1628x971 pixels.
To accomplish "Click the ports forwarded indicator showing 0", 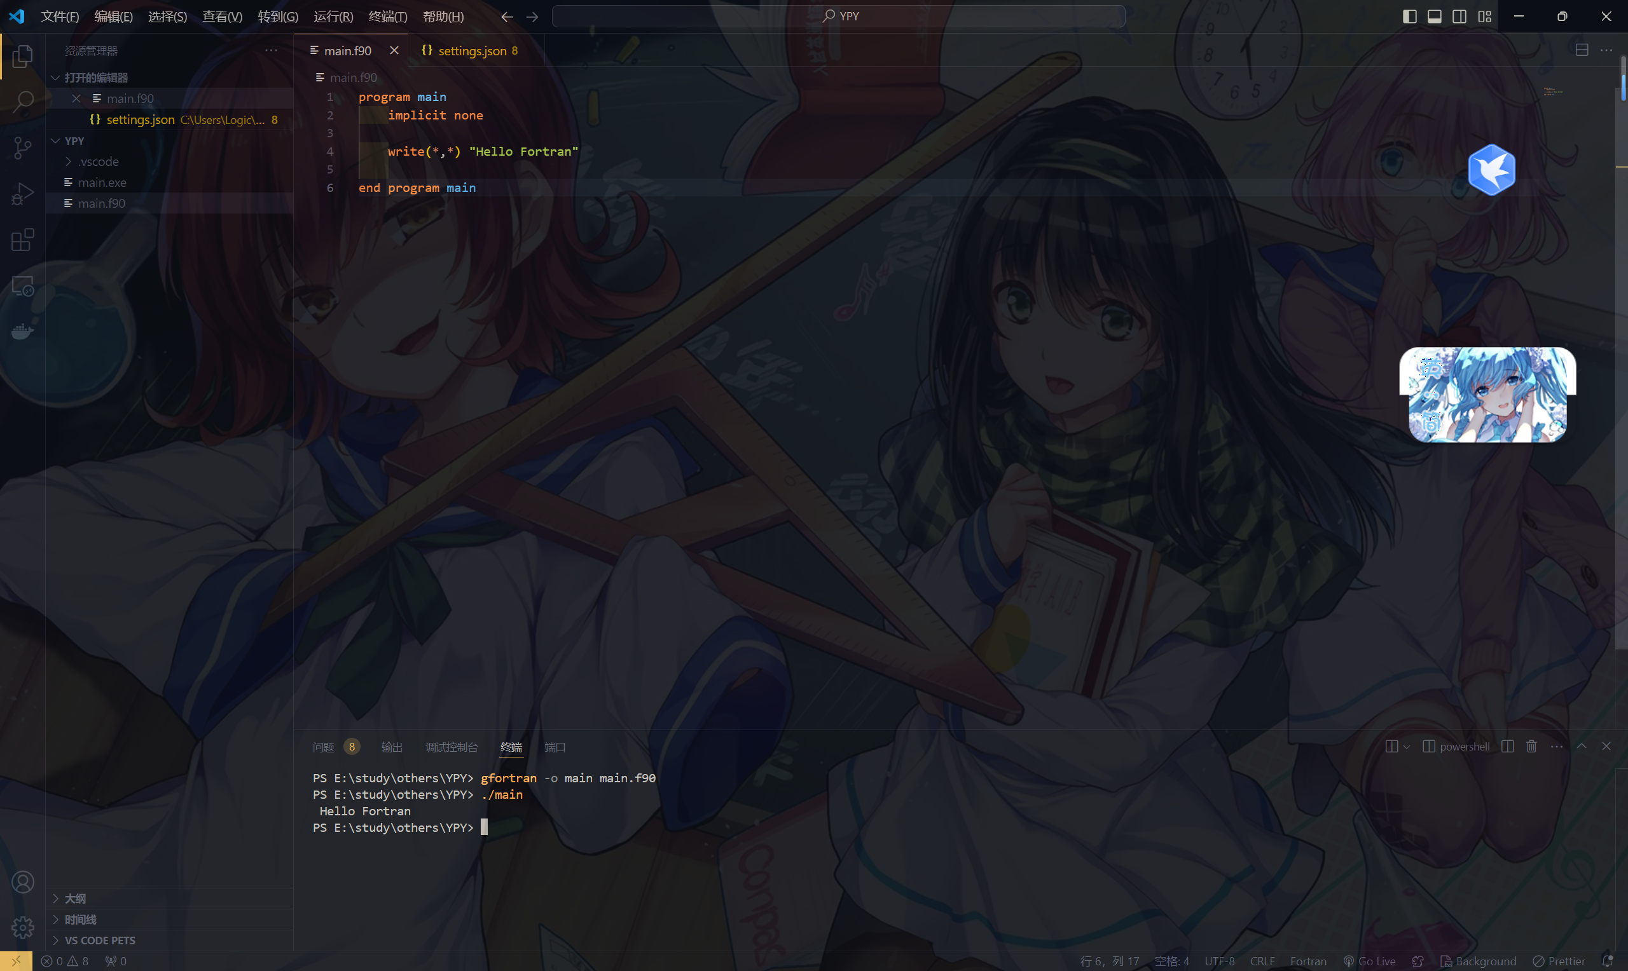I will [116, 961].
